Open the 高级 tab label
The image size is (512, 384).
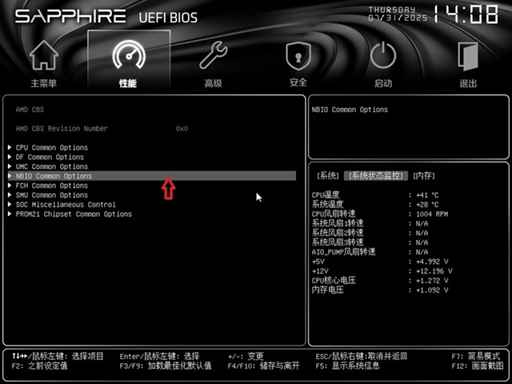click(x=214, y=83)
